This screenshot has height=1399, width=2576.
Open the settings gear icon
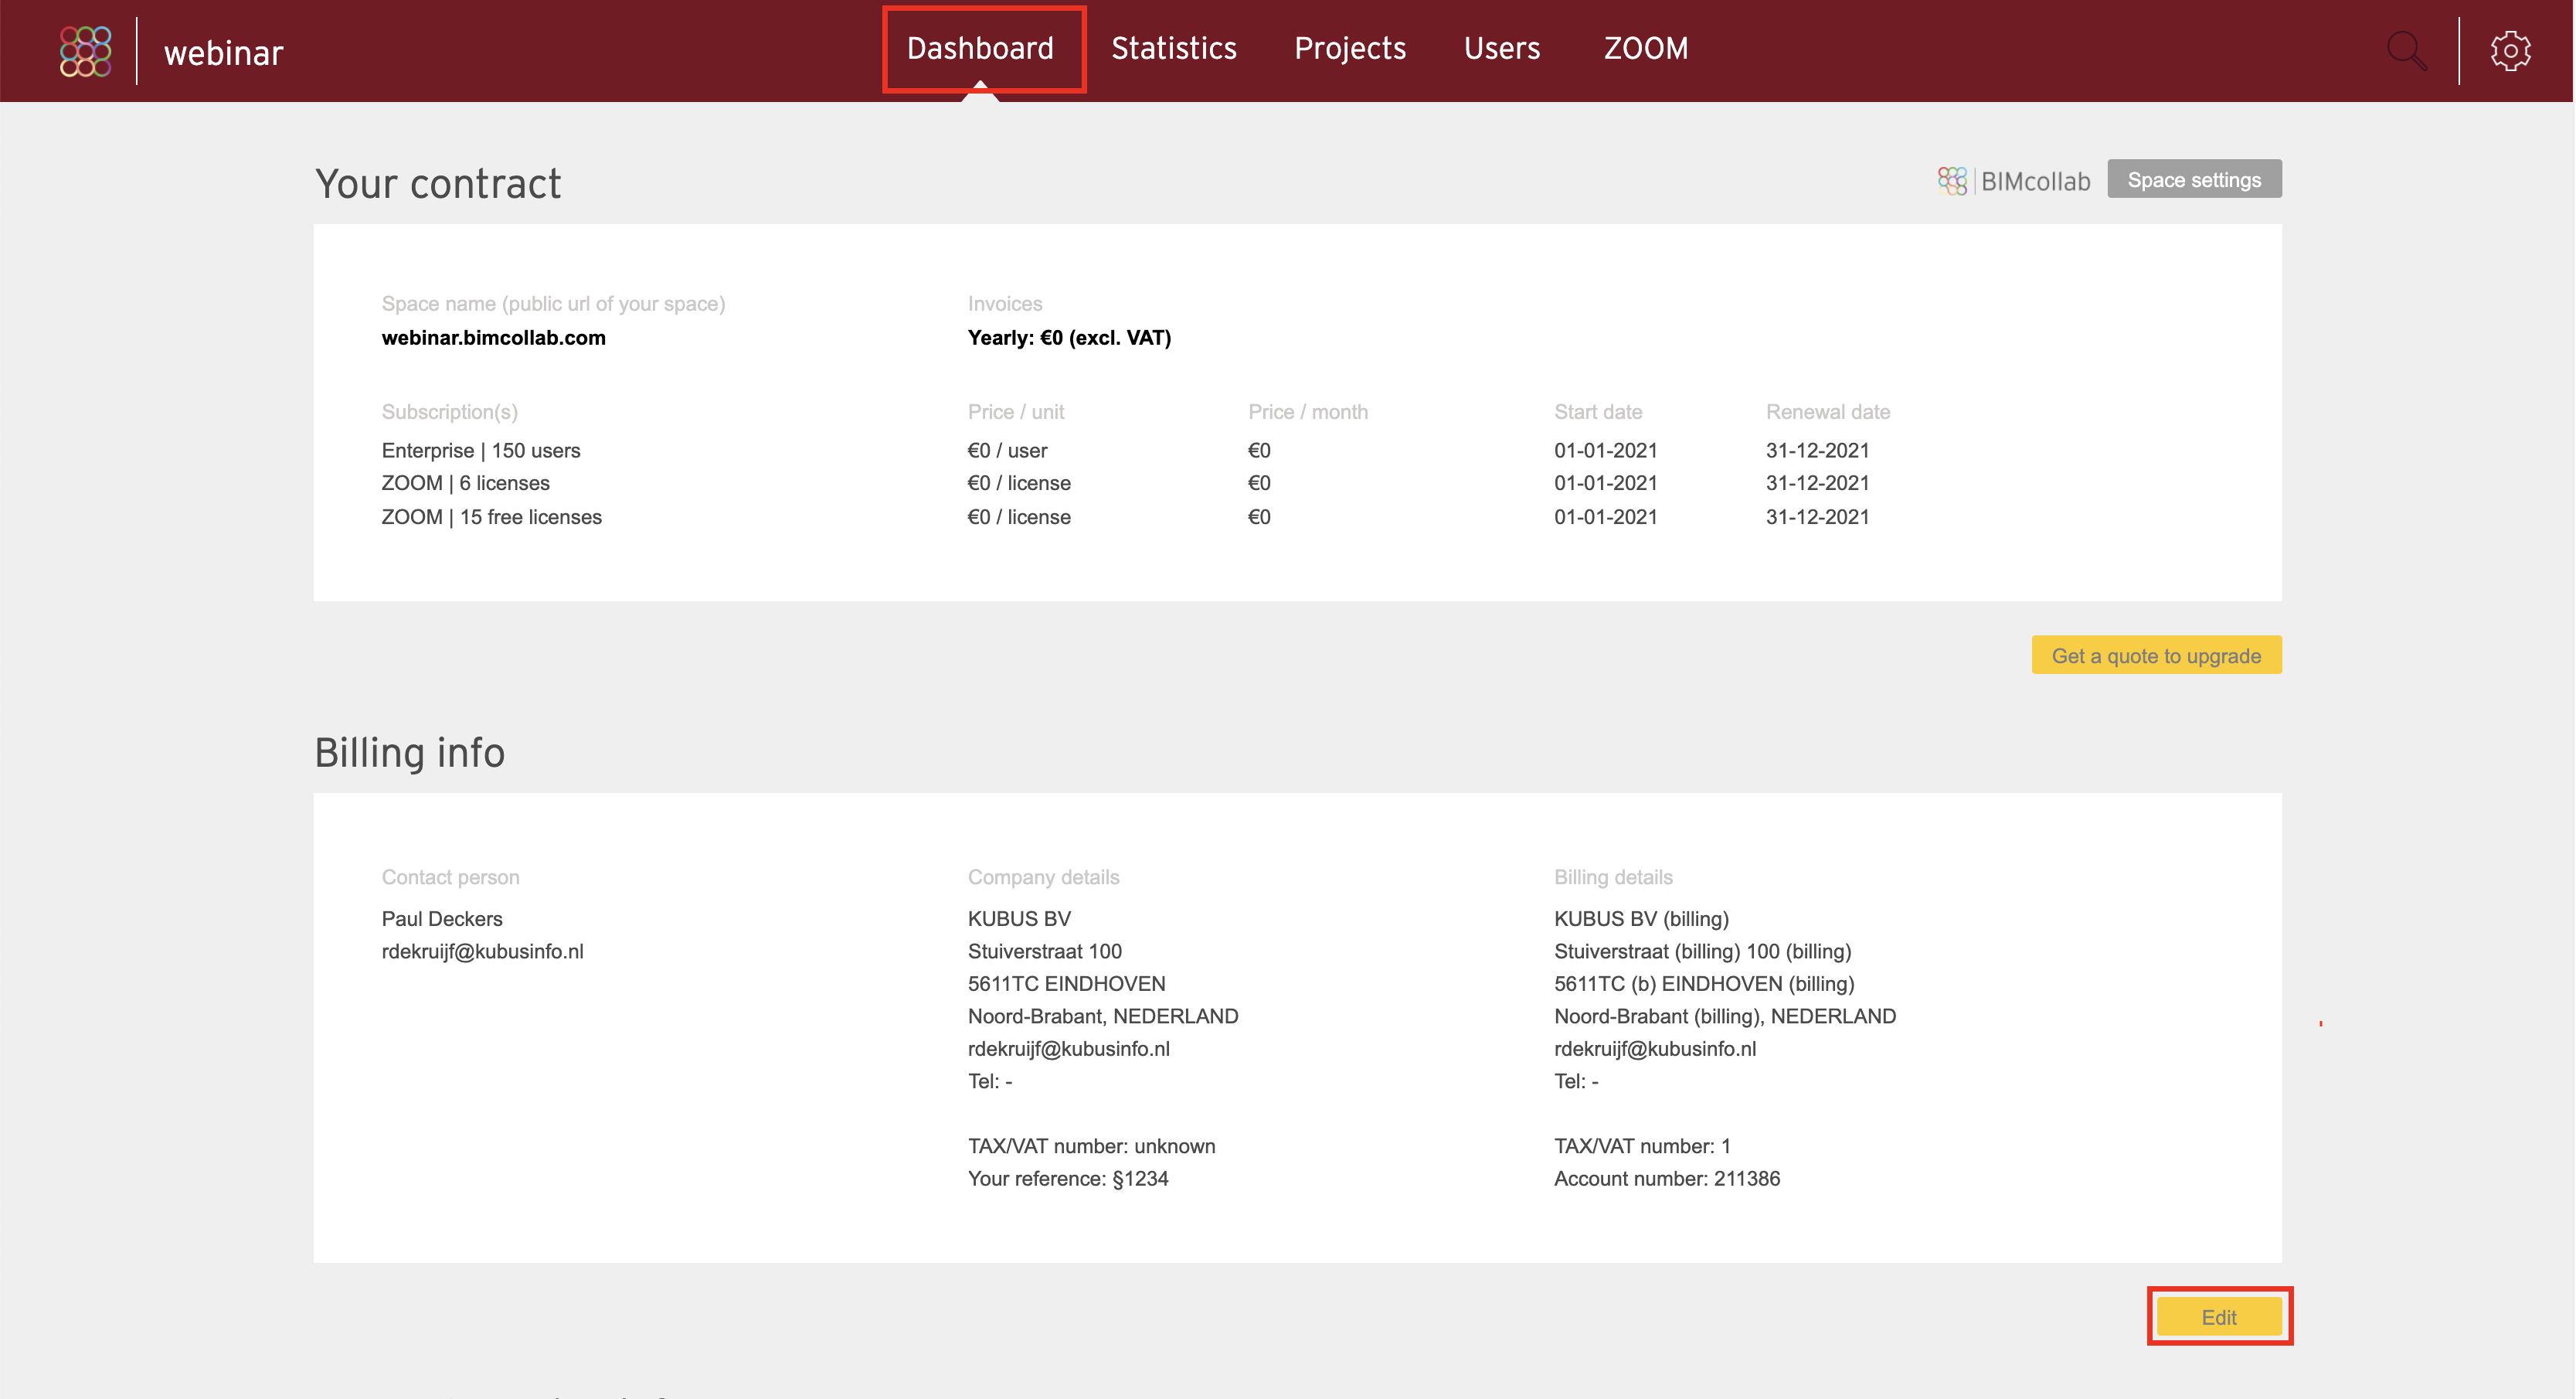[x=2510, y=50]
